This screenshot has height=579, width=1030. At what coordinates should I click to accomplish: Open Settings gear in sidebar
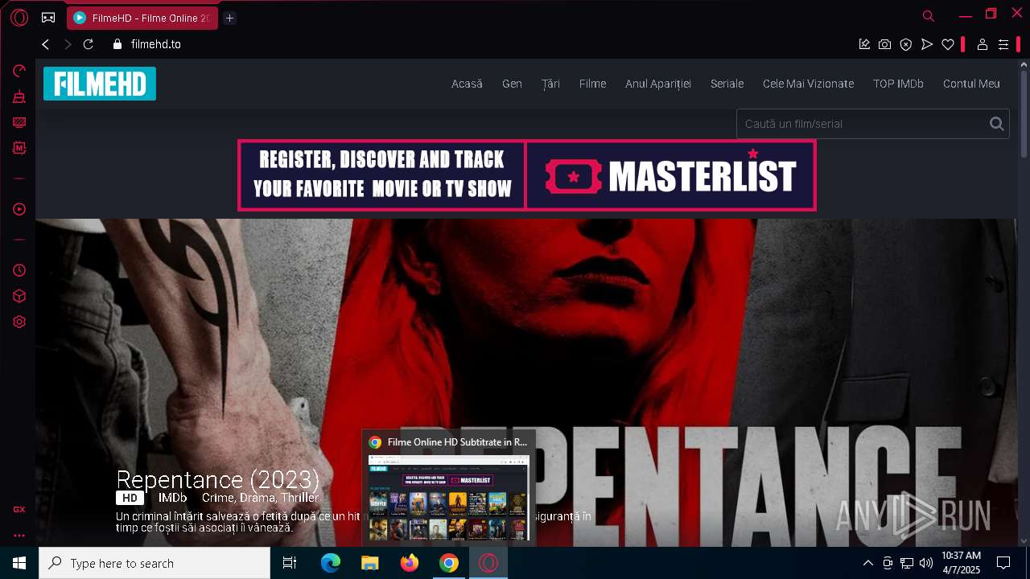coord(19,322)
